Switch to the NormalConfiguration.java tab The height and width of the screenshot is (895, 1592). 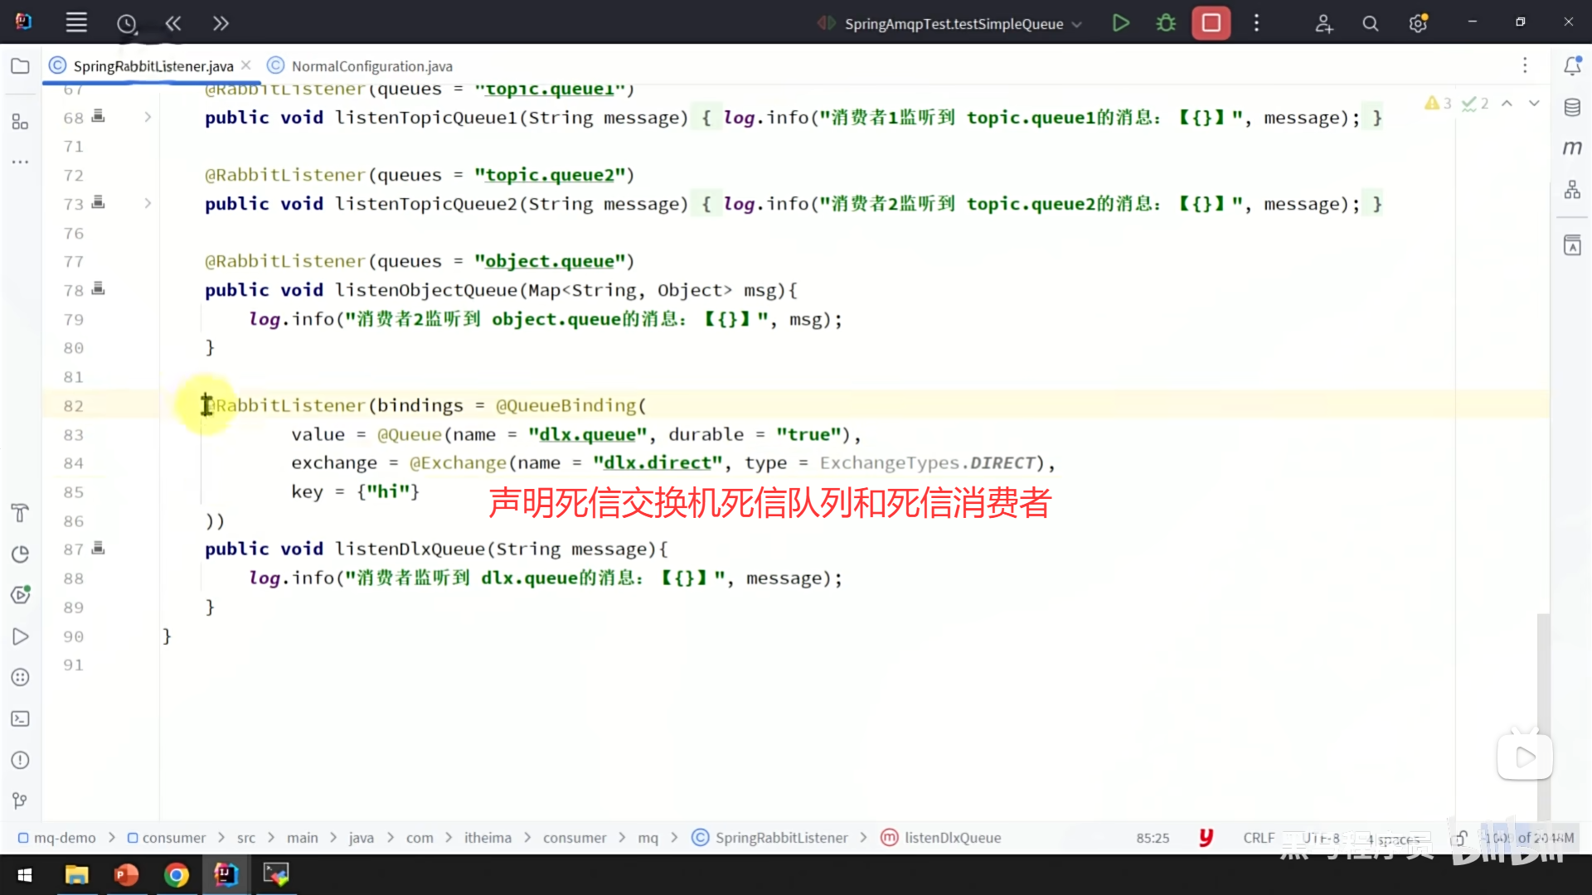click(371, 66)
